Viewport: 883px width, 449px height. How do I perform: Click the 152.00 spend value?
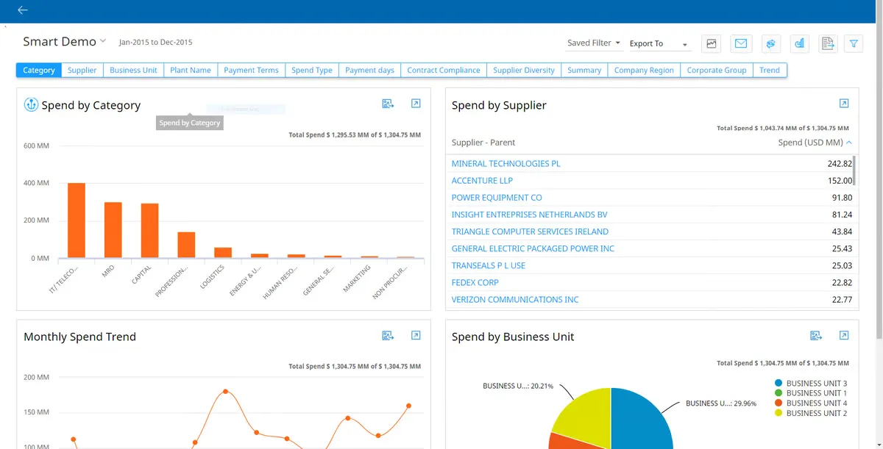(x=840, y=180)
